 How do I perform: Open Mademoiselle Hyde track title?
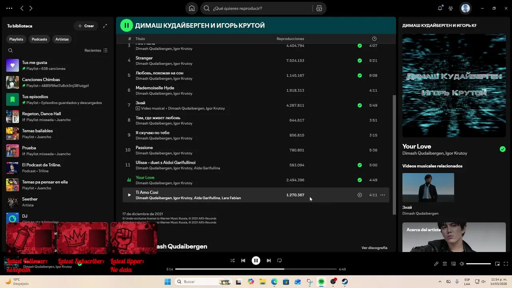click(155, 88)
